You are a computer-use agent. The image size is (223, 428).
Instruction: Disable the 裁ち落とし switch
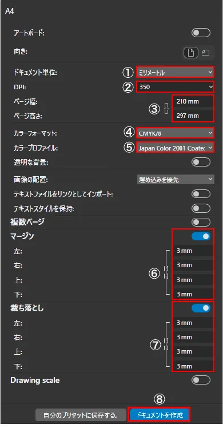(x=201, y=308)
